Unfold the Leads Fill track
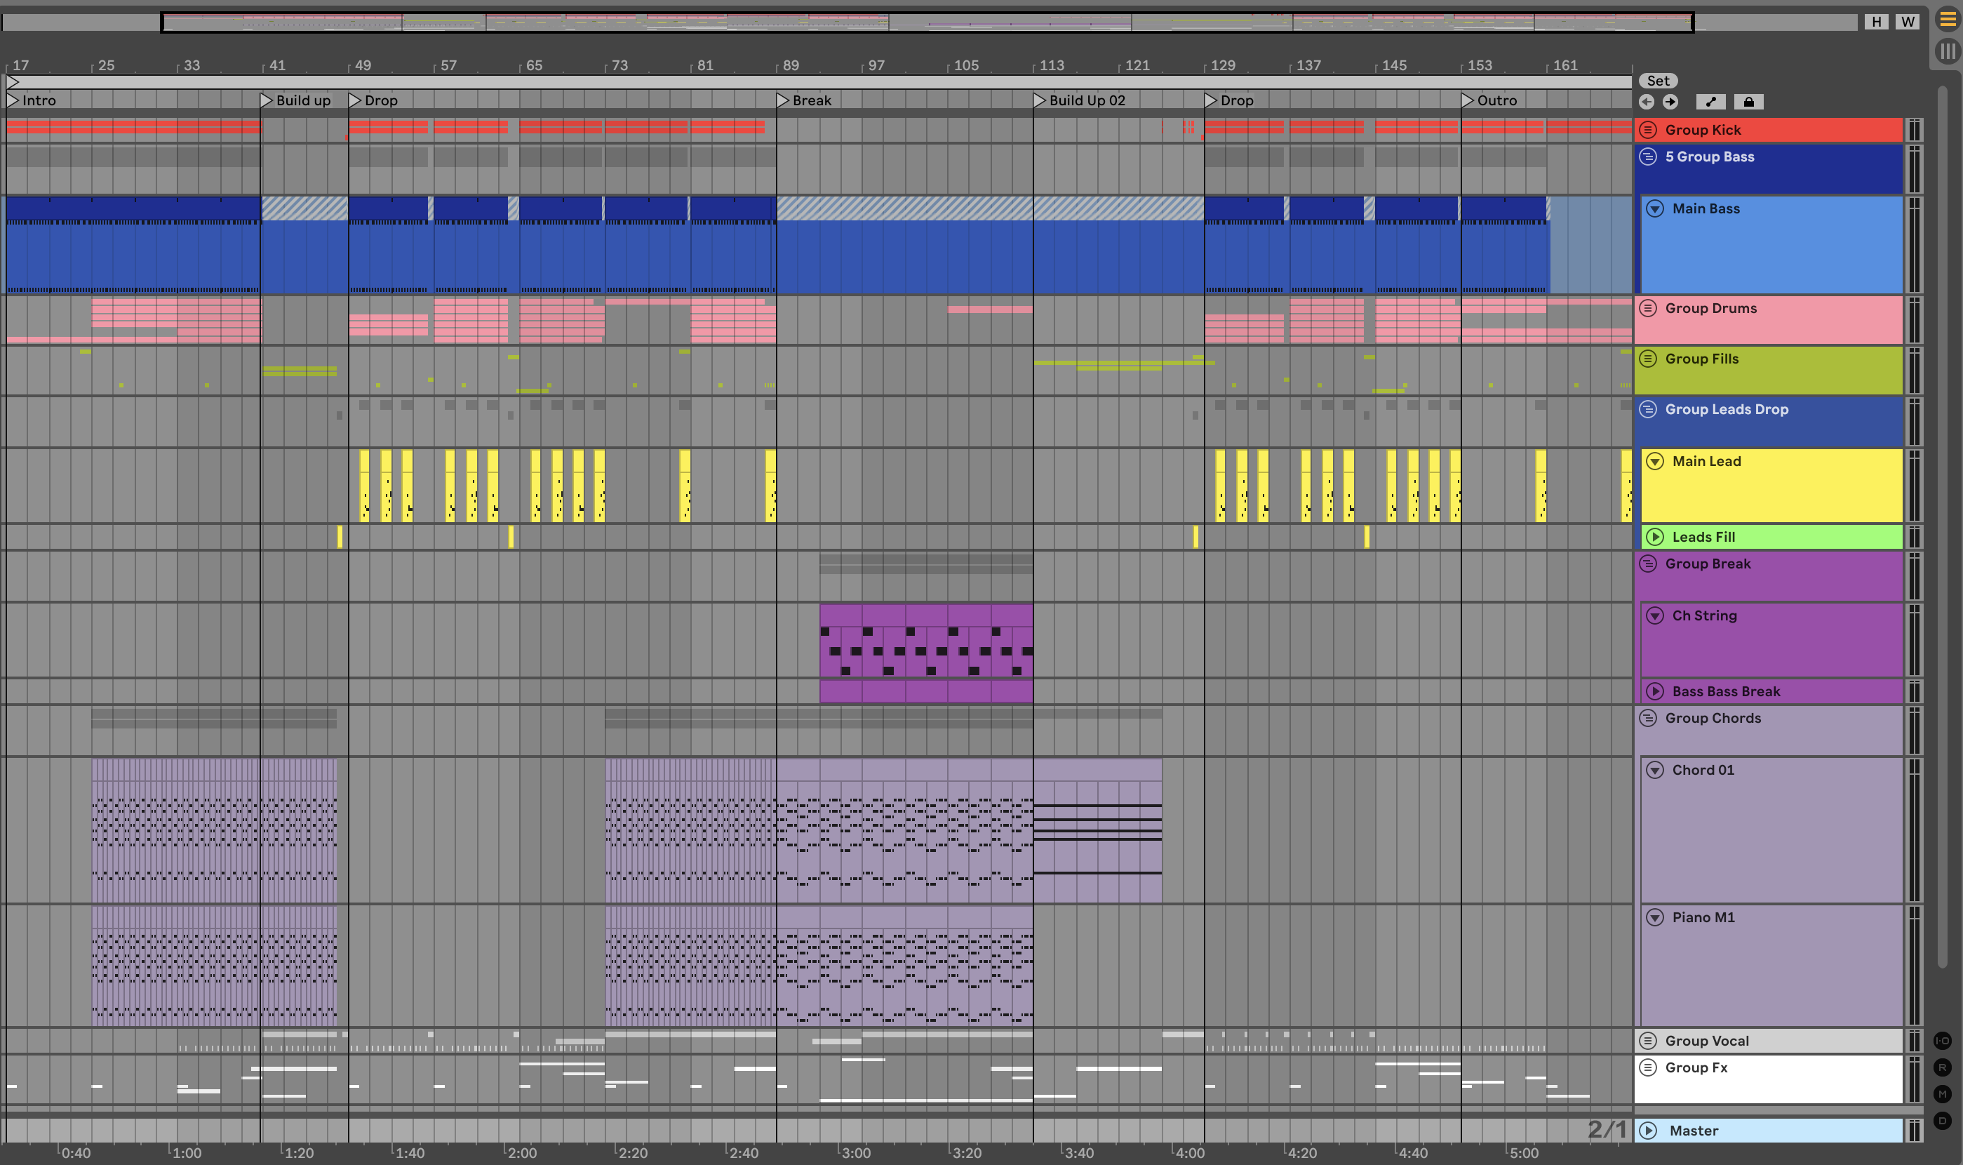The height and width of the screenshot is (1165, 1963). [1655, 537]
